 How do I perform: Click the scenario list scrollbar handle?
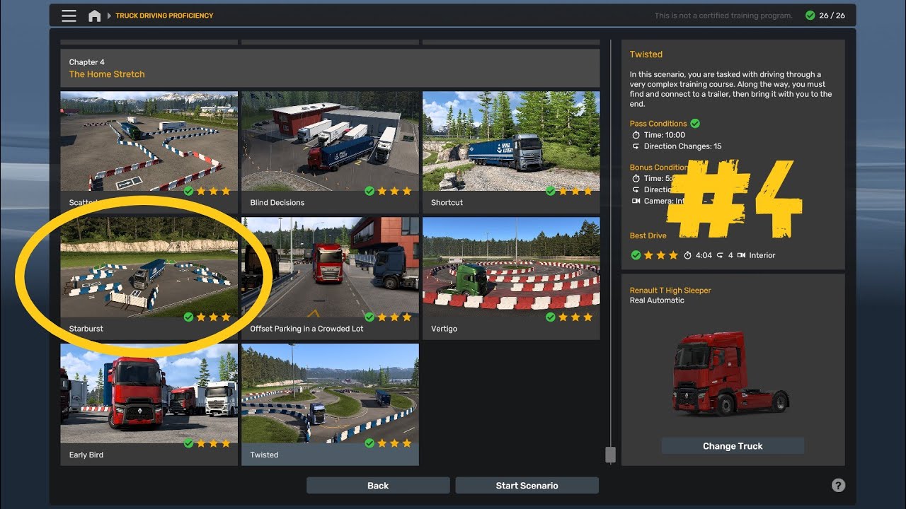(x=610, y=455)
